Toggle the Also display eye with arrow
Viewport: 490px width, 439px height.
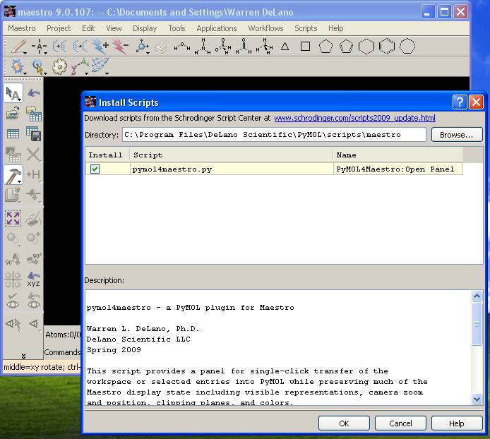(33, 301)
